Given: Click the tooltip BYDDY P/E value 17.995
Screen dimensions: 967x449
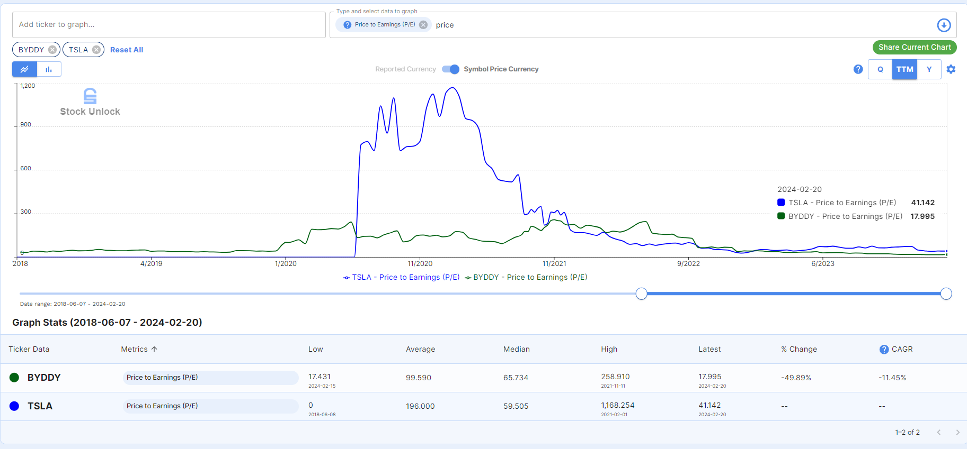Looking at the screenshot, I should coord(922,216).
